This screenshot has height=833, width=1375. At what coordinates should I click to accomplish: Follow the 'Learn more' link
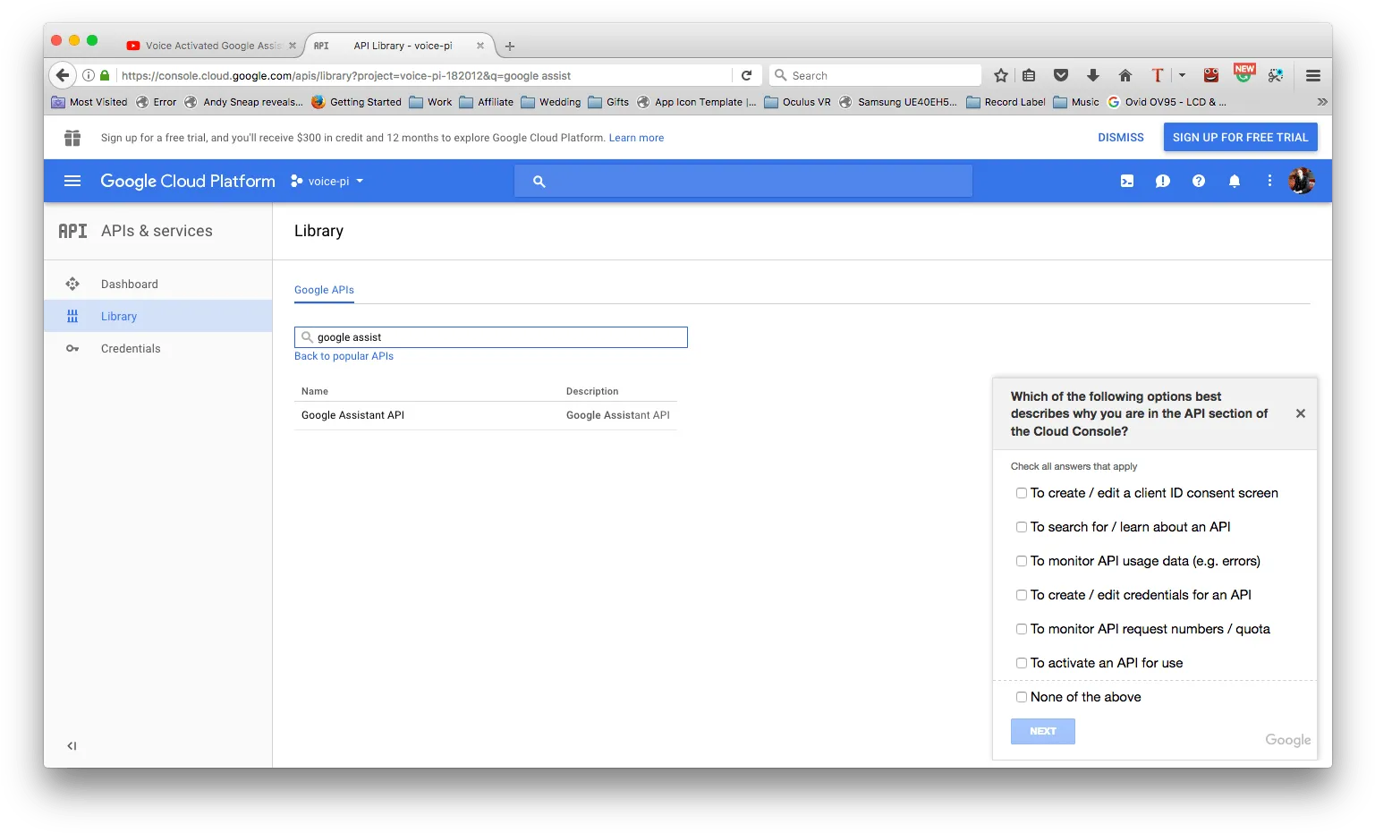pyautogui.click(x=636, y=138)
